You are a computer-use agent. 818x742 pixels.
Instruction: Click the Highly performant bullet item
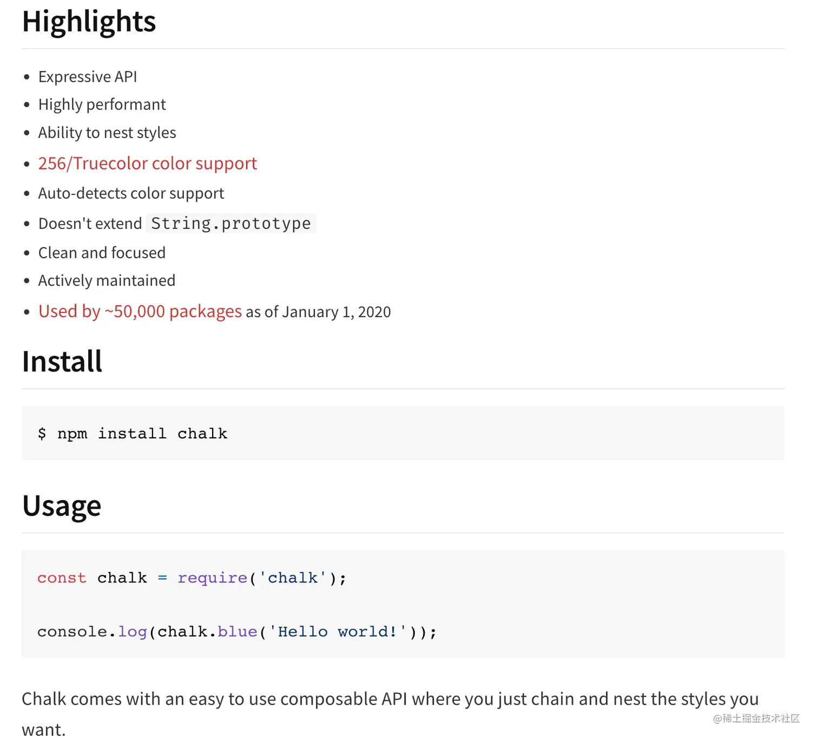pos(102,104)
